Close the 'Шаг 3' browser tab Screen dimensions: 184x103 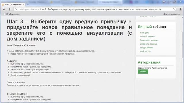tap(23, 5)
